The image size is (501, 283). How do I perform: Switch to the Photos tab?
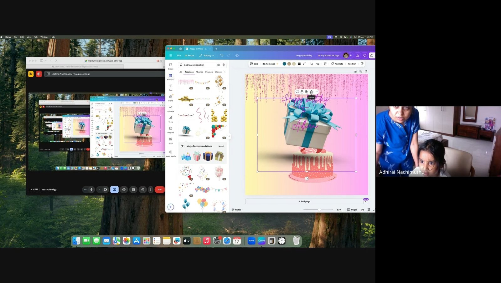[x=199, y=72]
